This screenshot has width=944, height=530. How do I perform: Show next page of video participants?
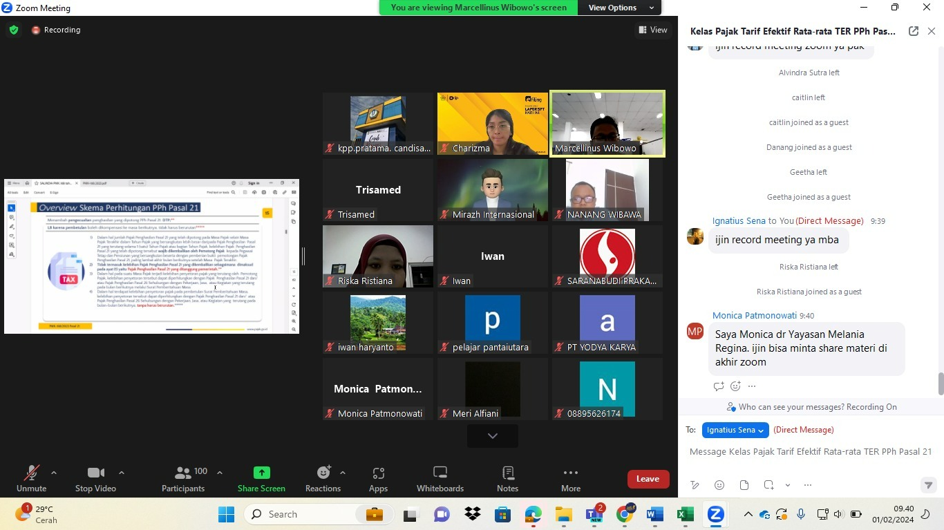[x=492, y=436]
